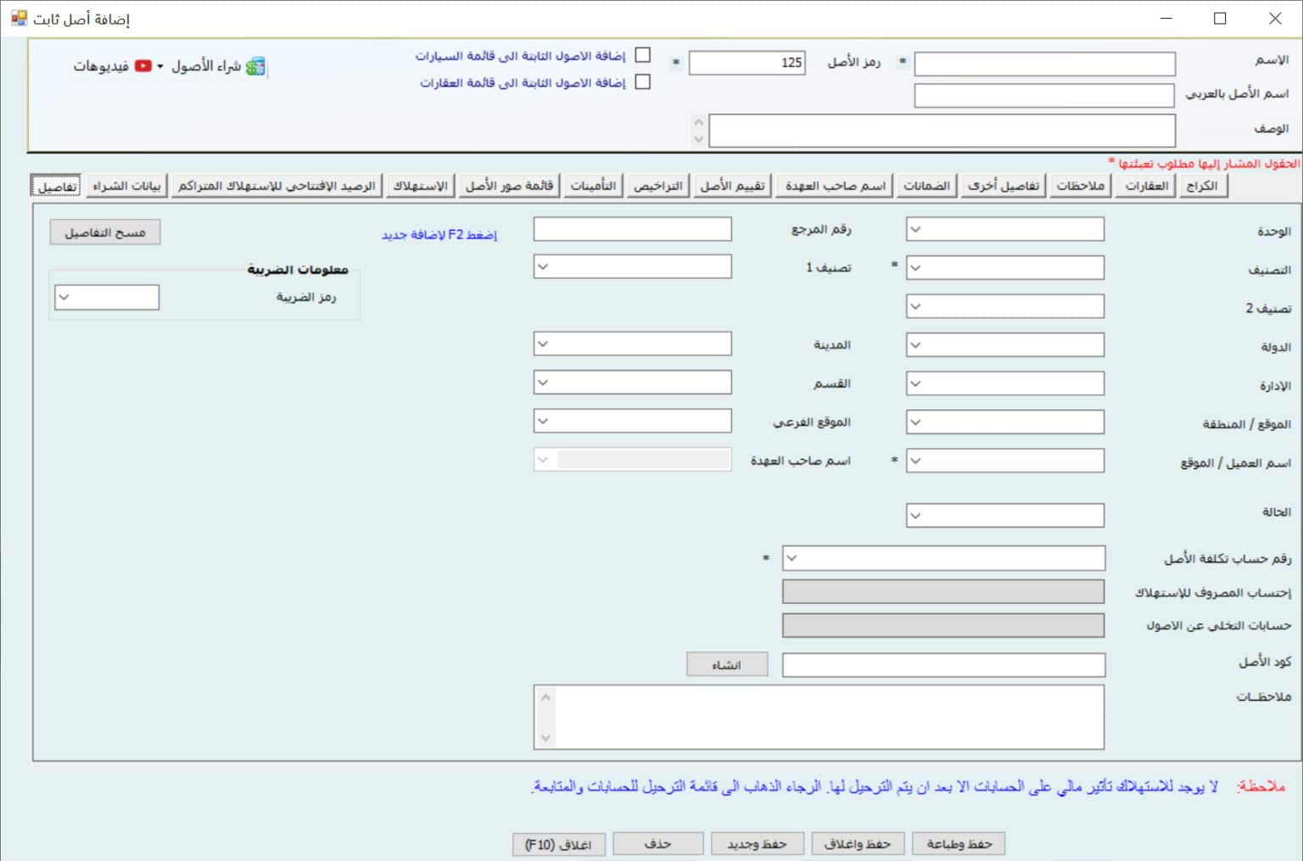Click the حفظ وطباعة button
The height and width of the screenshot is (861, 1303).
tap(959, 844)
